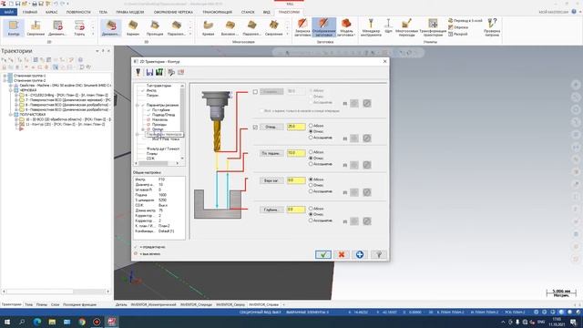Click the Отвод value field 25.0
Viewport: 583px width, 328px height.
coord(296,127)
